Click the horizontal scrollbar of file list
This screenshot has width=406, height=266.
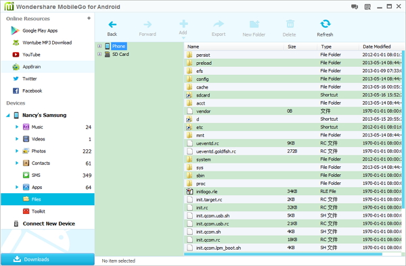(x=283, y=255)
